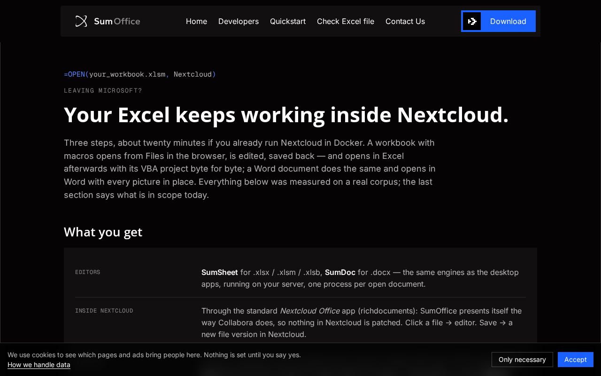Click the SumOffice brand name text
Image resolution: width=601 pixels, height=376 pixels.
[117, 21]
